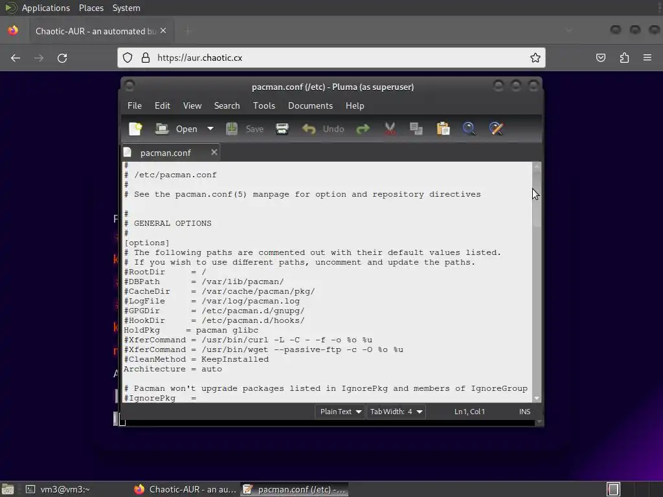Click the '#LogFile' line in editor
This screenshot has height=497, width=663.
click(212, 301)
